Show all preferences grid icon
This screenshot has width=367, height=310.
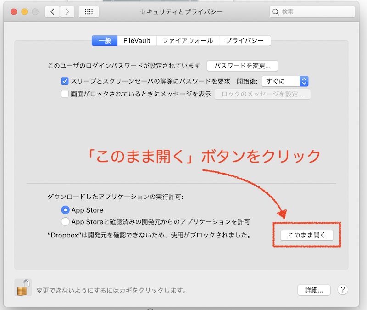coord(89,11)
